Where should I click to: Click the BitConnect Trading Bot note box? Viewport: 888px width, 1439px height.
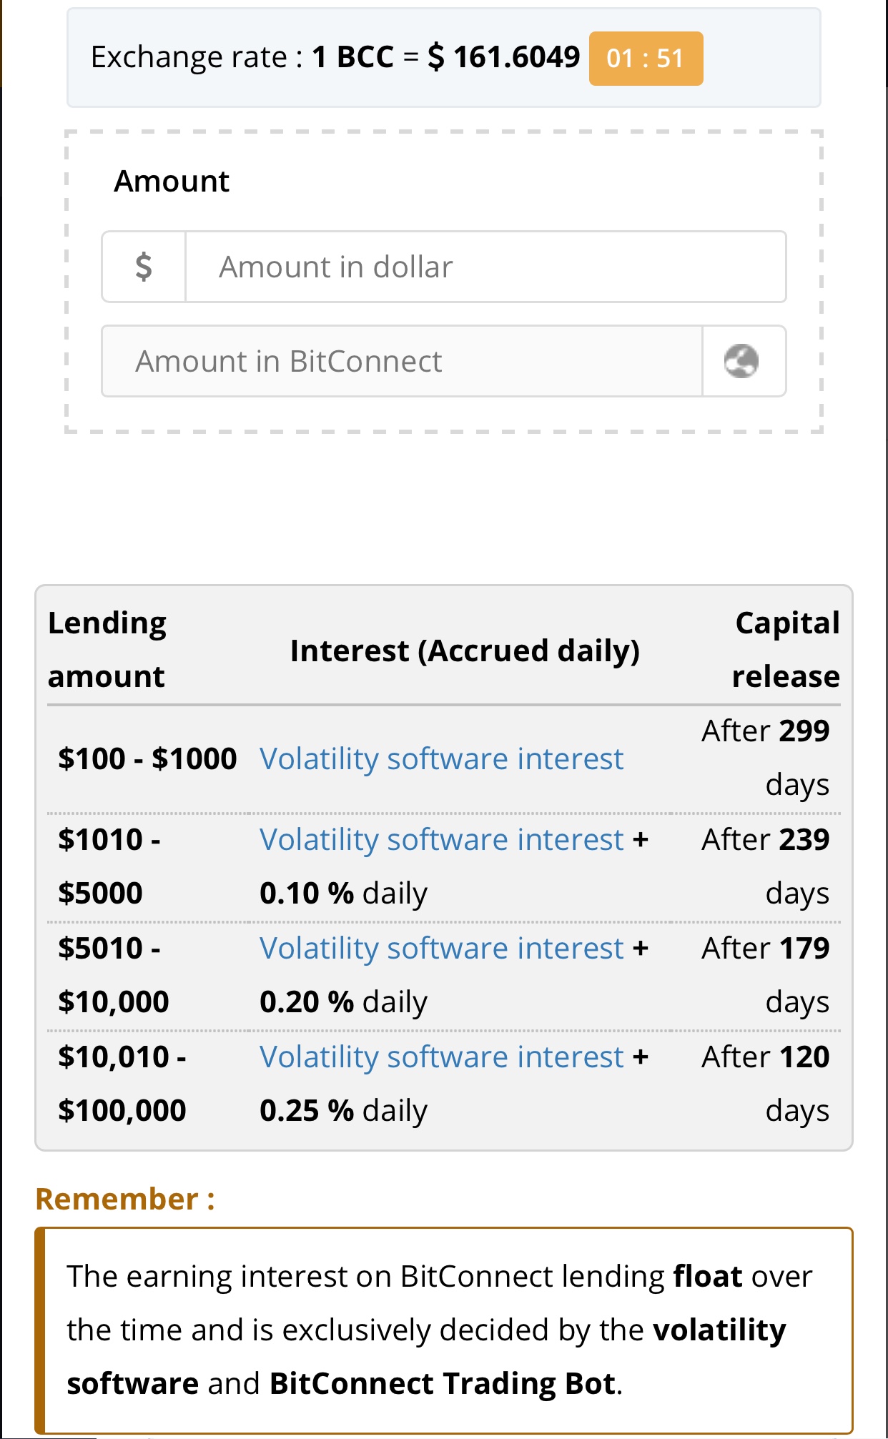click(x=444, y=1330)
